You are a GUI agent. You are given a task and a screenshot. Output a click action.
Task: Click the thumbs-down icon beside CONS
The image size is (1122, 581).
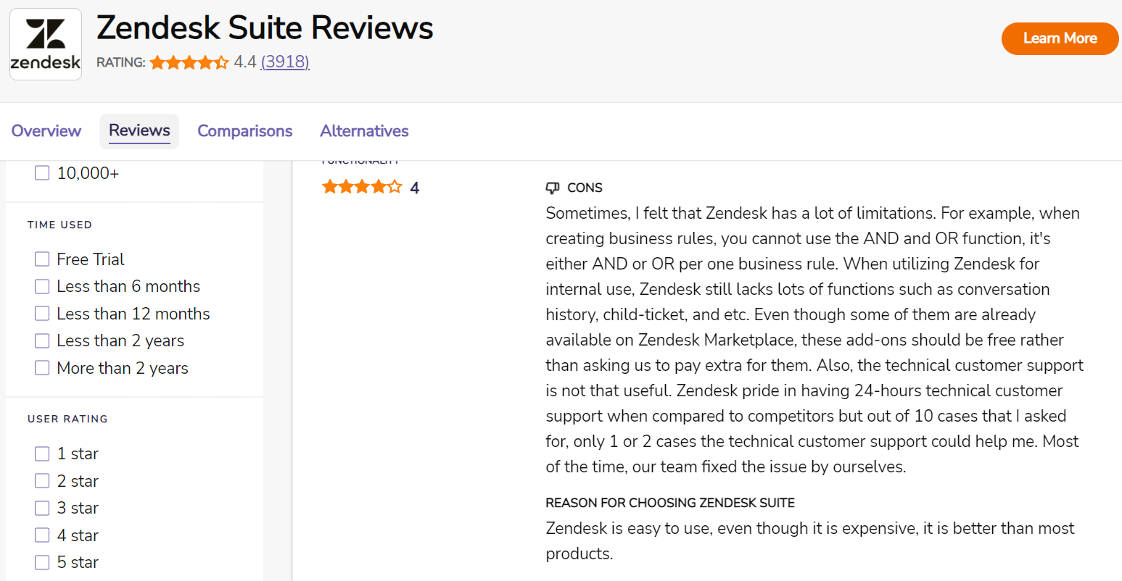point(553,188)
